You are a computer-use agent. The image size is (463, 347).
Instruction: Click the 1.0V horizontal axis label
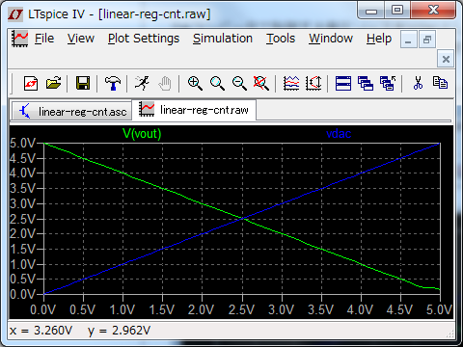123,310
